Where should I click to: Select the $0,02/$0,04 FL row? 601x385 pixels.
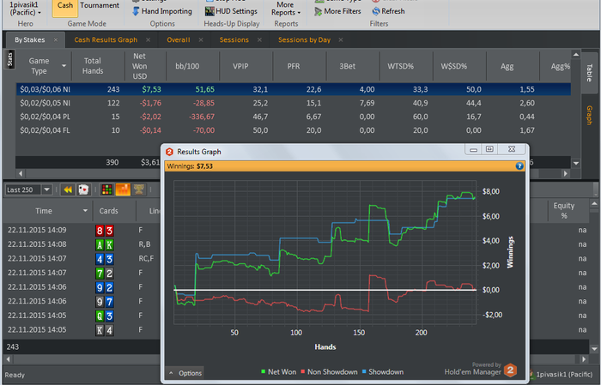(294, 130)
